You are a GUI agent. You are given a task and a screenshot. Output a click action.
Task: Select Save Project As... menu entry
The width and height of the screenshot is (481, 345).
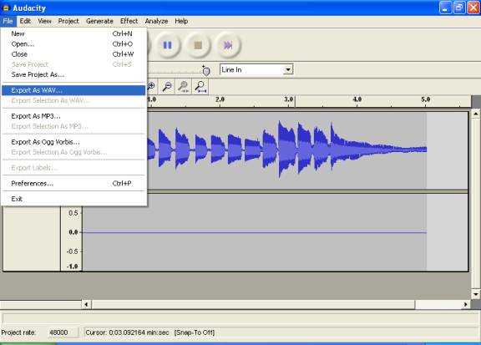73,74
